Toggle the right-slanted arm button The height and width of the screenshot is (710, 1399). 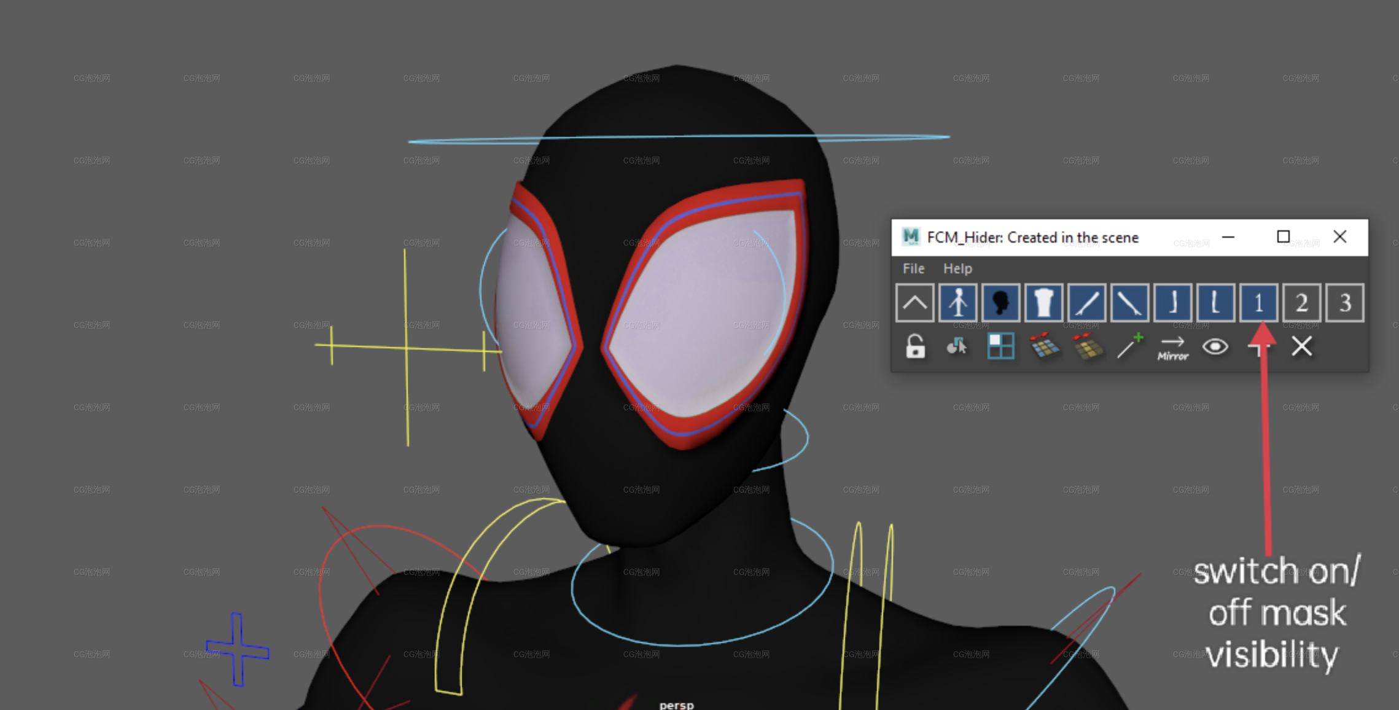coord(1129,303)
